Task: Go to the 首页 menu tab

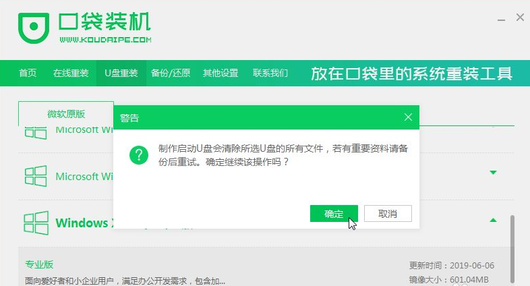Action: click(28, 73)
